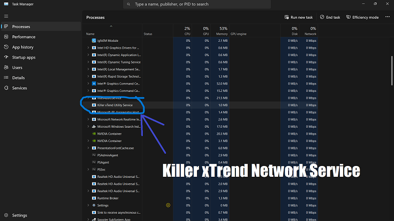The image size is (394, 221).
Task: Click Settings gear process icon
Action: tap(94, 205)
